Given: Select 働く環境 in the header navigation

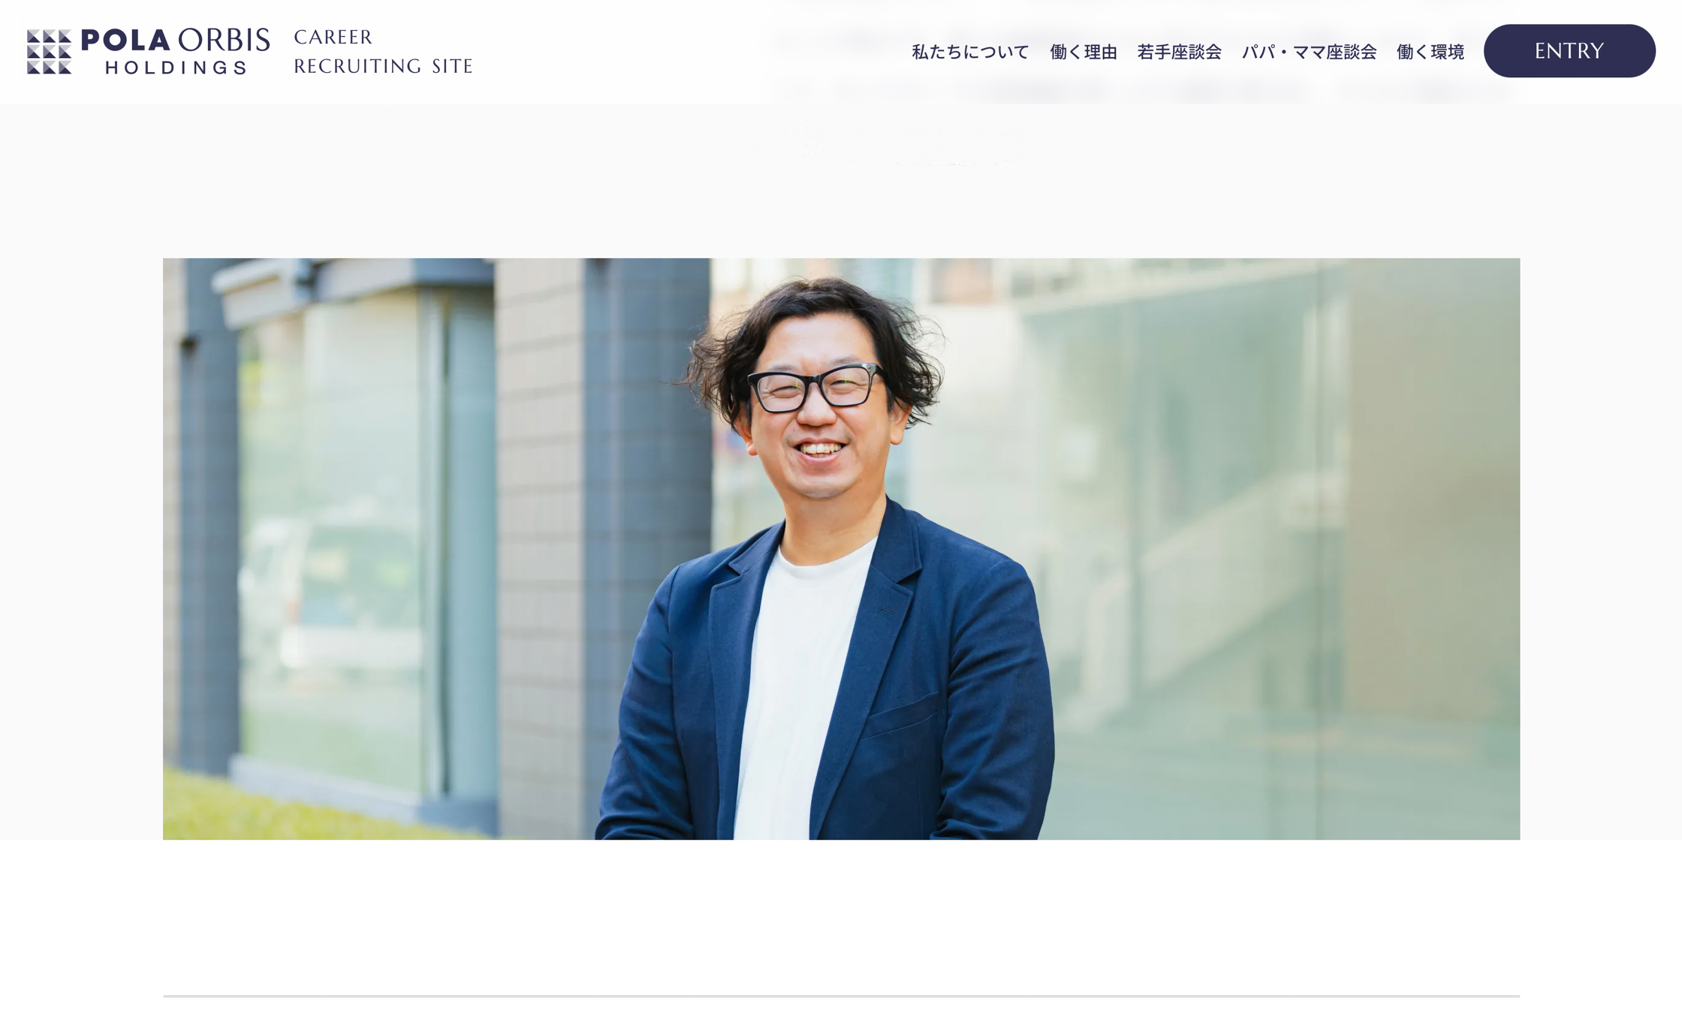Looking at the screenshot, I should (1430, 52).
